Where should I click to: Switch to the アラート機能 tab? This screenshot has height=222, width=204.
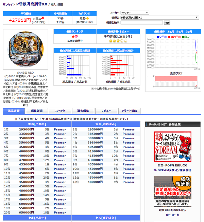click(129, 111)
